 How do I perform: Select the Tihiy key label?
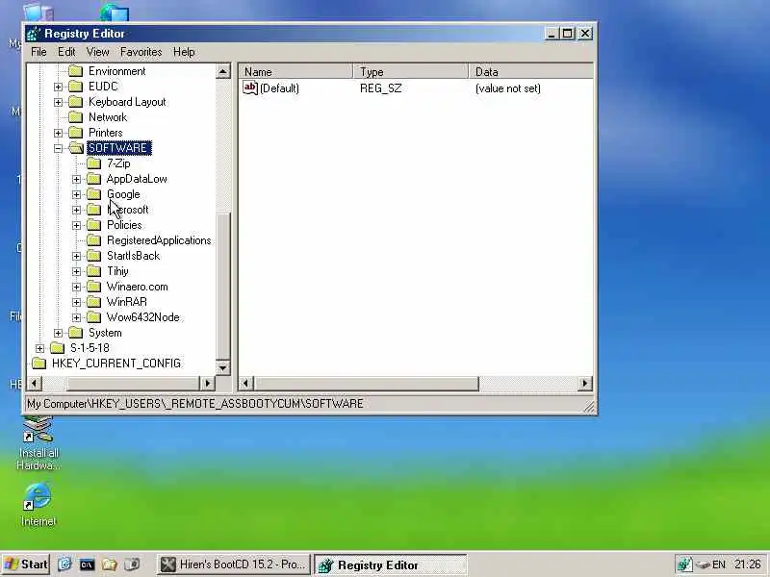click(x=117, y=271)
